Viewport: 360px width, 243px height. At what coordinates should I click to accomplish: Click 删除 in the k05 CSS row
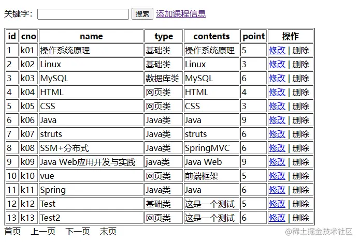301,106
